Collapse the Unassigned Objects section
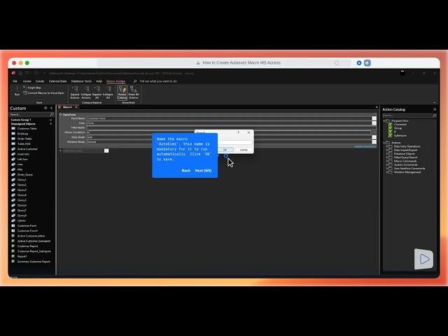The width and height of the screenshot is (448, 336). tap(51, 124)
